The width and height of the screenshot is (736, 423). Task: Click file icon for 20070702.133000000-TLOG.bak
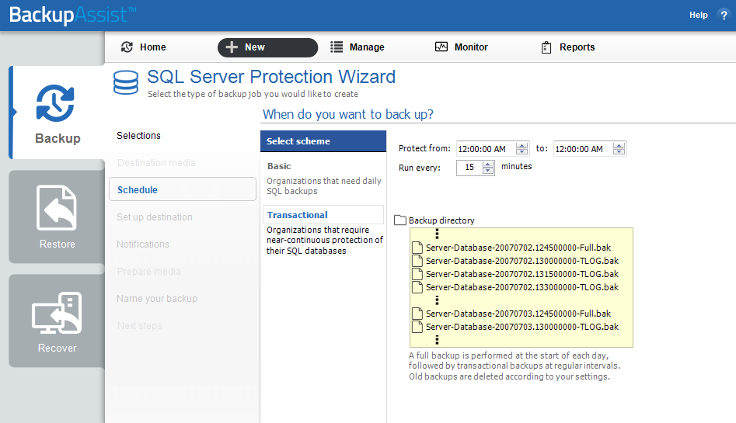(417, 287)
